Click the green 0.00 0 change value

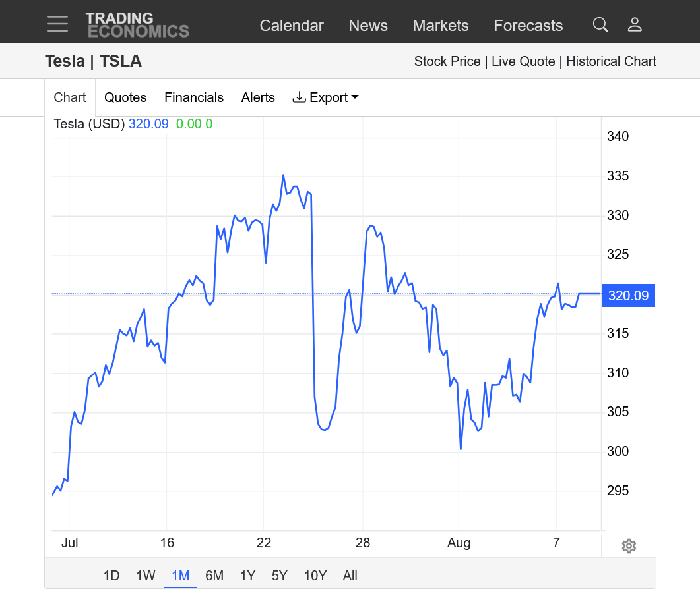(x=194, y=124)
